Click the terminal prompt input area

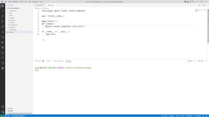coord(38,70)
